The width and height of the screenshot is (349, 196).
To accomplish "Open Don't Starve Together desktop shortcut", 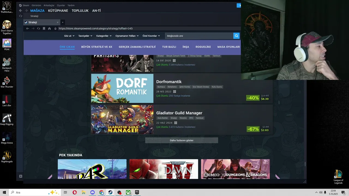I will point(7,27).
